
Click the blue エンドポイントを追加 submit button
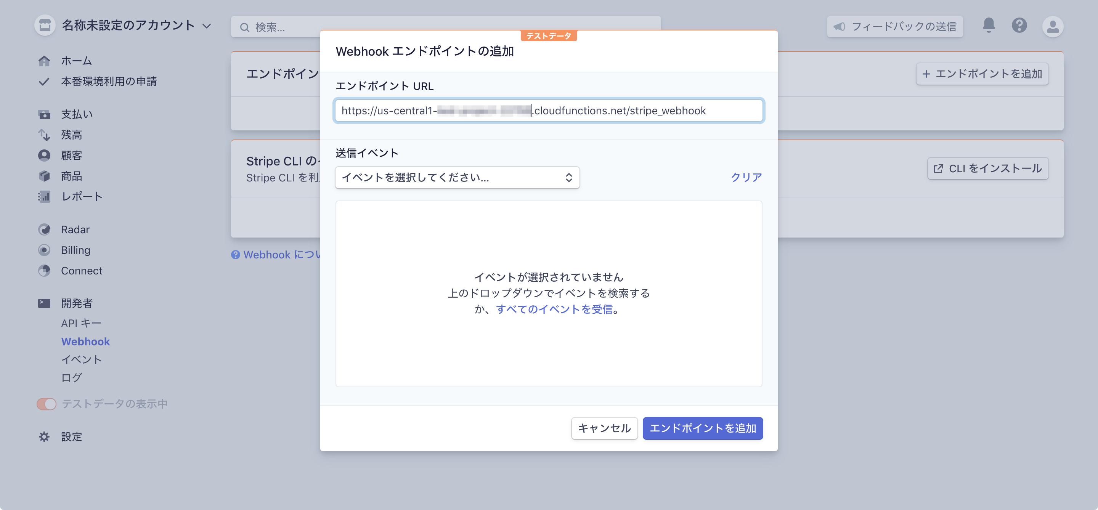coord(702,428)
